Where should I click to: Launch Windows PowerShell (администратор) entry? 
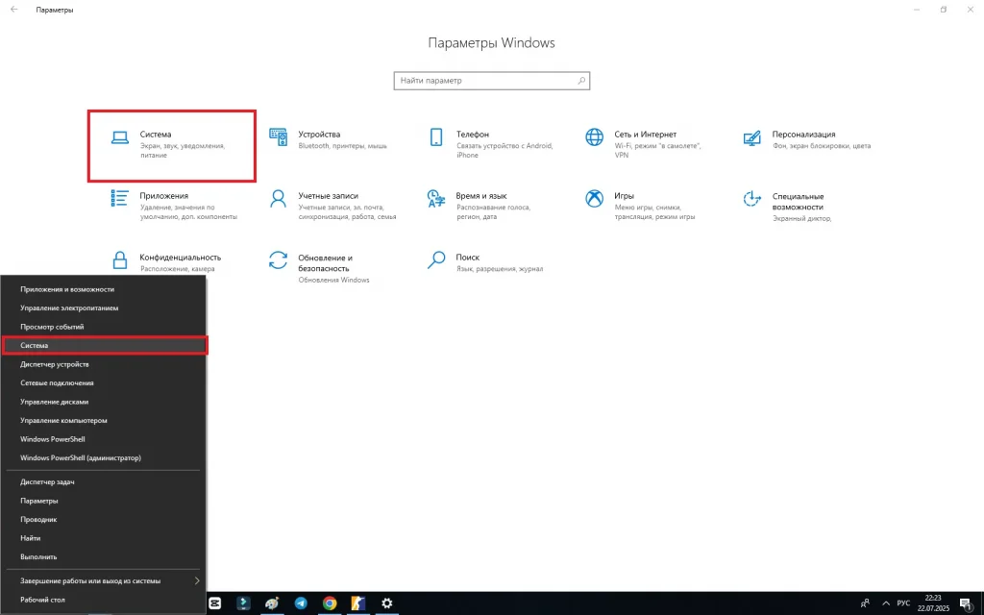coord(103,458)
